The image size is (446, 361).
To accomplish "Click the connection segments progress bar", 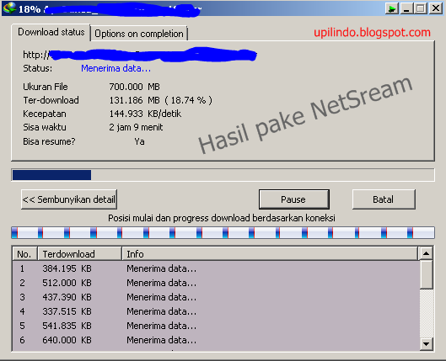I will coord(223,233).
